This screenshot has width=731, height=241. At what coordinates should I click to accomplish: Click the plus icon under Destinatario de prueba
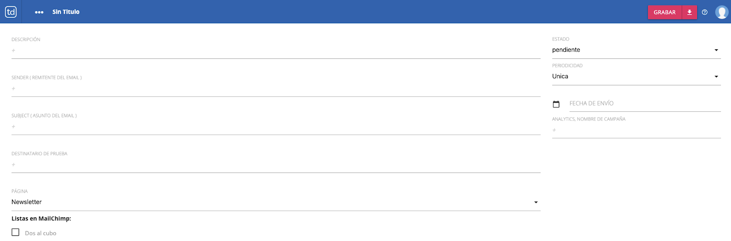click(x=14, y=164)
